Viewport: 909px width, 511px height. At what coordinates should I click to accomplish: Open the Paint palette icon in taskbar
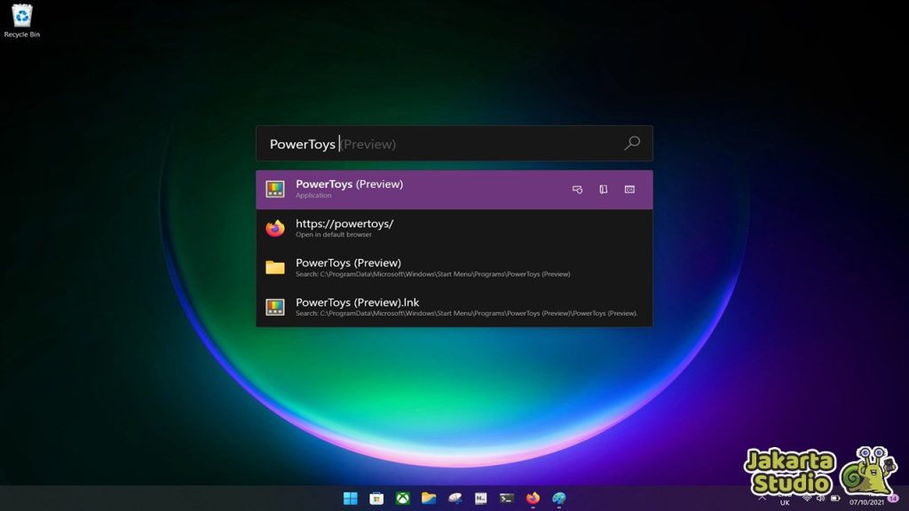point(559,499)
